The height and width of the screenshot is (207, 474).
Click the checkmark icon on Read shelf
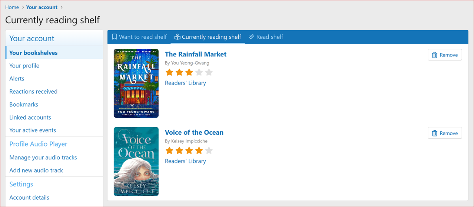252,37
